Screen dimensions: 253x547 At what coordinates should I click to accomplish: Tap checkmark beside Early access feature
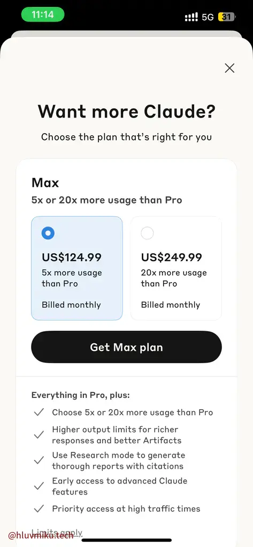tap(39, 486)
